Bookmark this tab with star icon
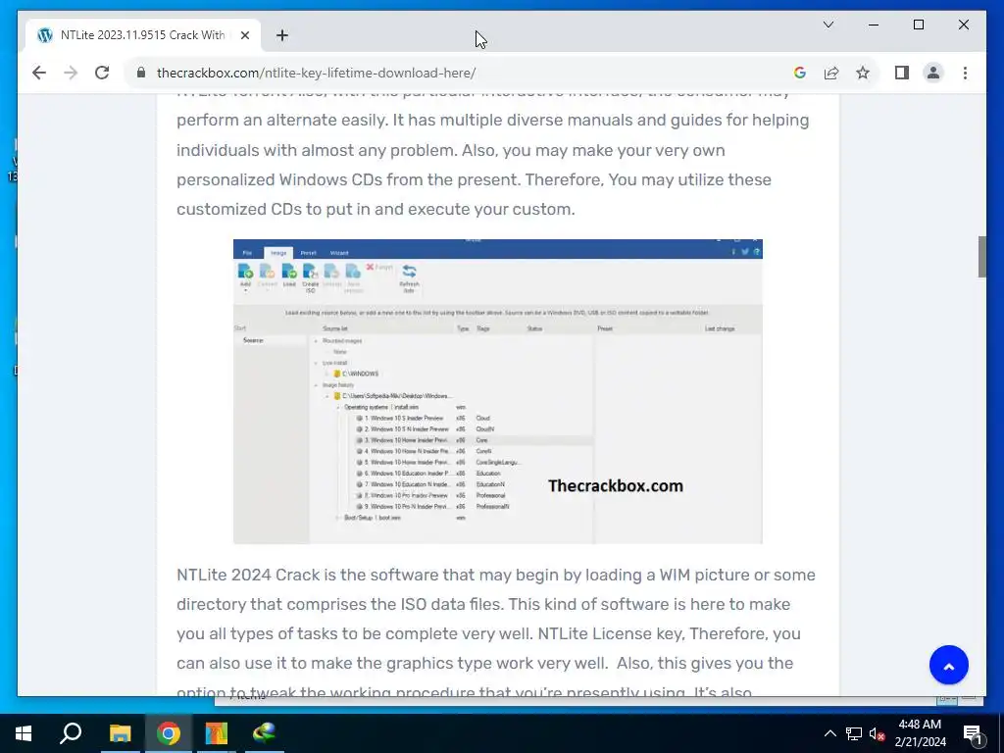Viewport: 1004px width, 753px height. [x=863, y=73]
